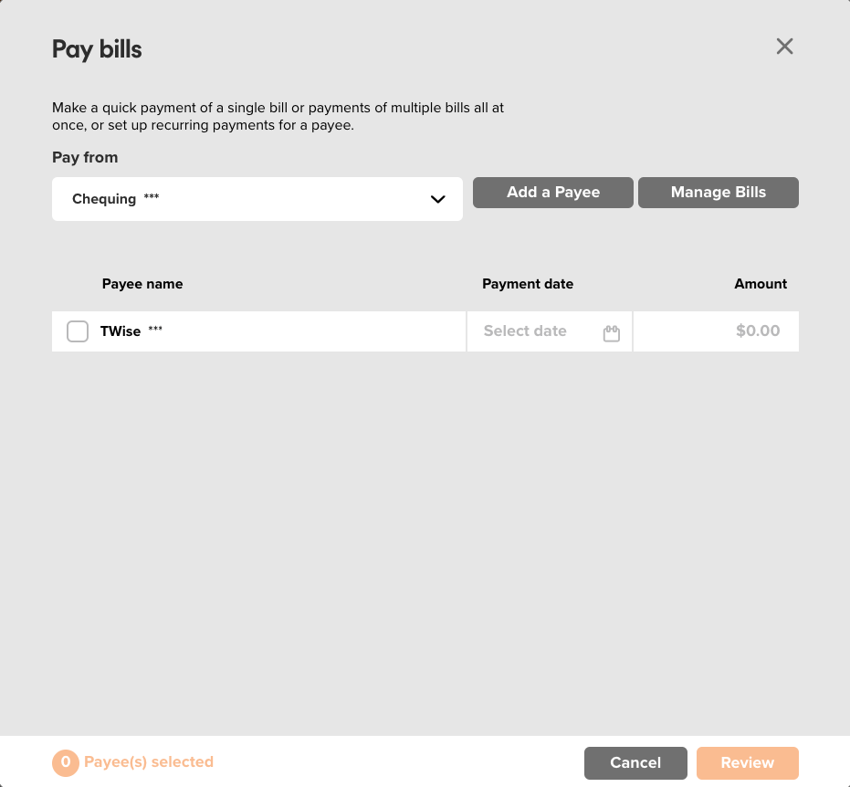Click the Select date field
The height and width of the screenshot is (787, 850).
549,331
